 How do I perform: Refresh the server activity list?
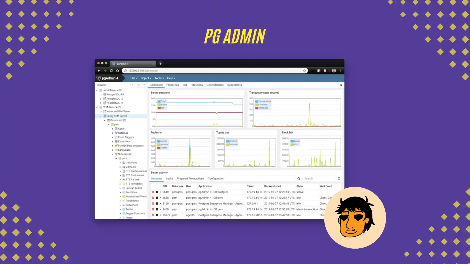coord(339,179)
